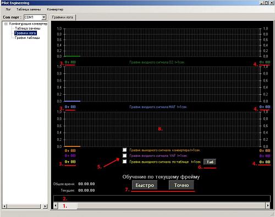
Task: Open the Com port COM1 dropdown
Action: [43, 18]
